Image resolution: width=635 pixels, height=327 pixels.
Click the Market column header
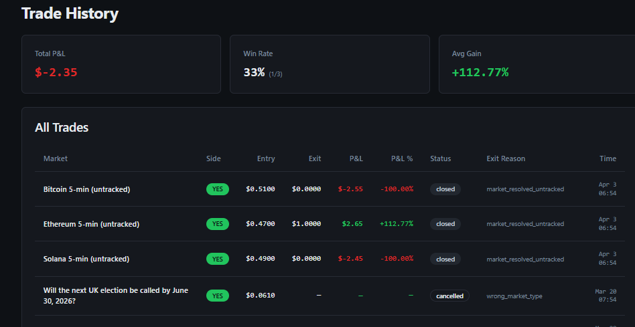pyautogui.click(x=56, y=158)
